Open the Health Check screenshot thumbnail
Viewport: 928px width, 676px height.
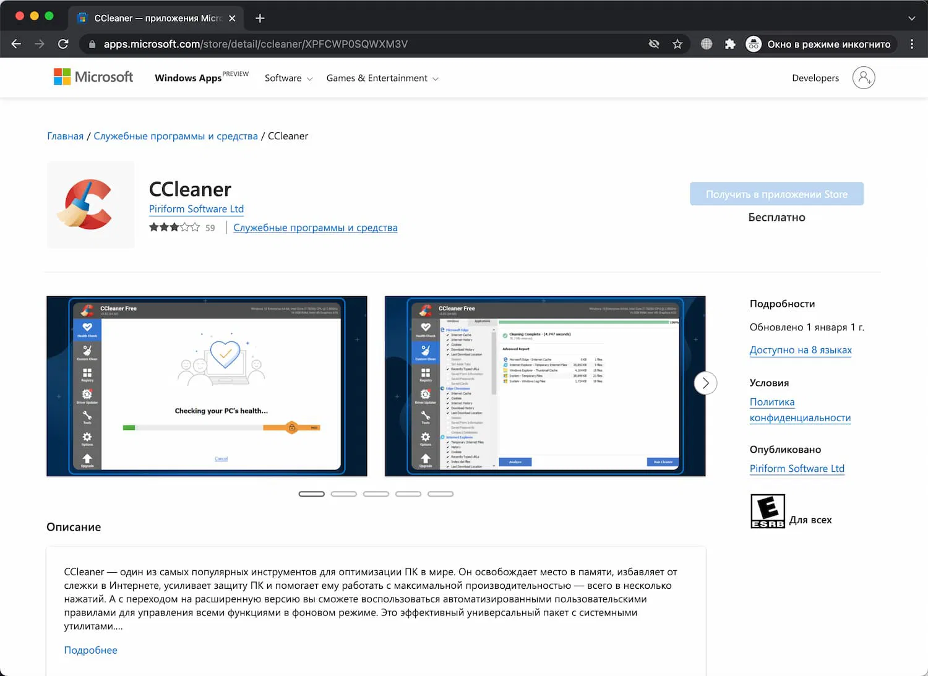tap(207, 386)
